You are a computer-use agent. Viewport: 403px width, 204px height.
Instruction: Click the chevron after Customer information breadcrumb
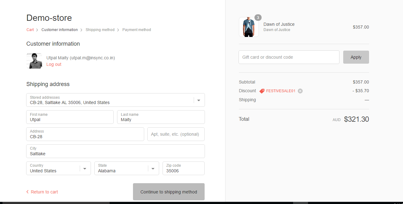[81, 30]
